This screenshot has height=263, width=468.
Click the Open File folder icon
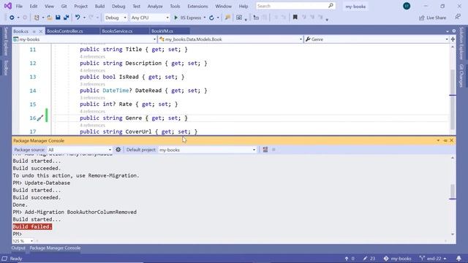(x=50, y=18)
